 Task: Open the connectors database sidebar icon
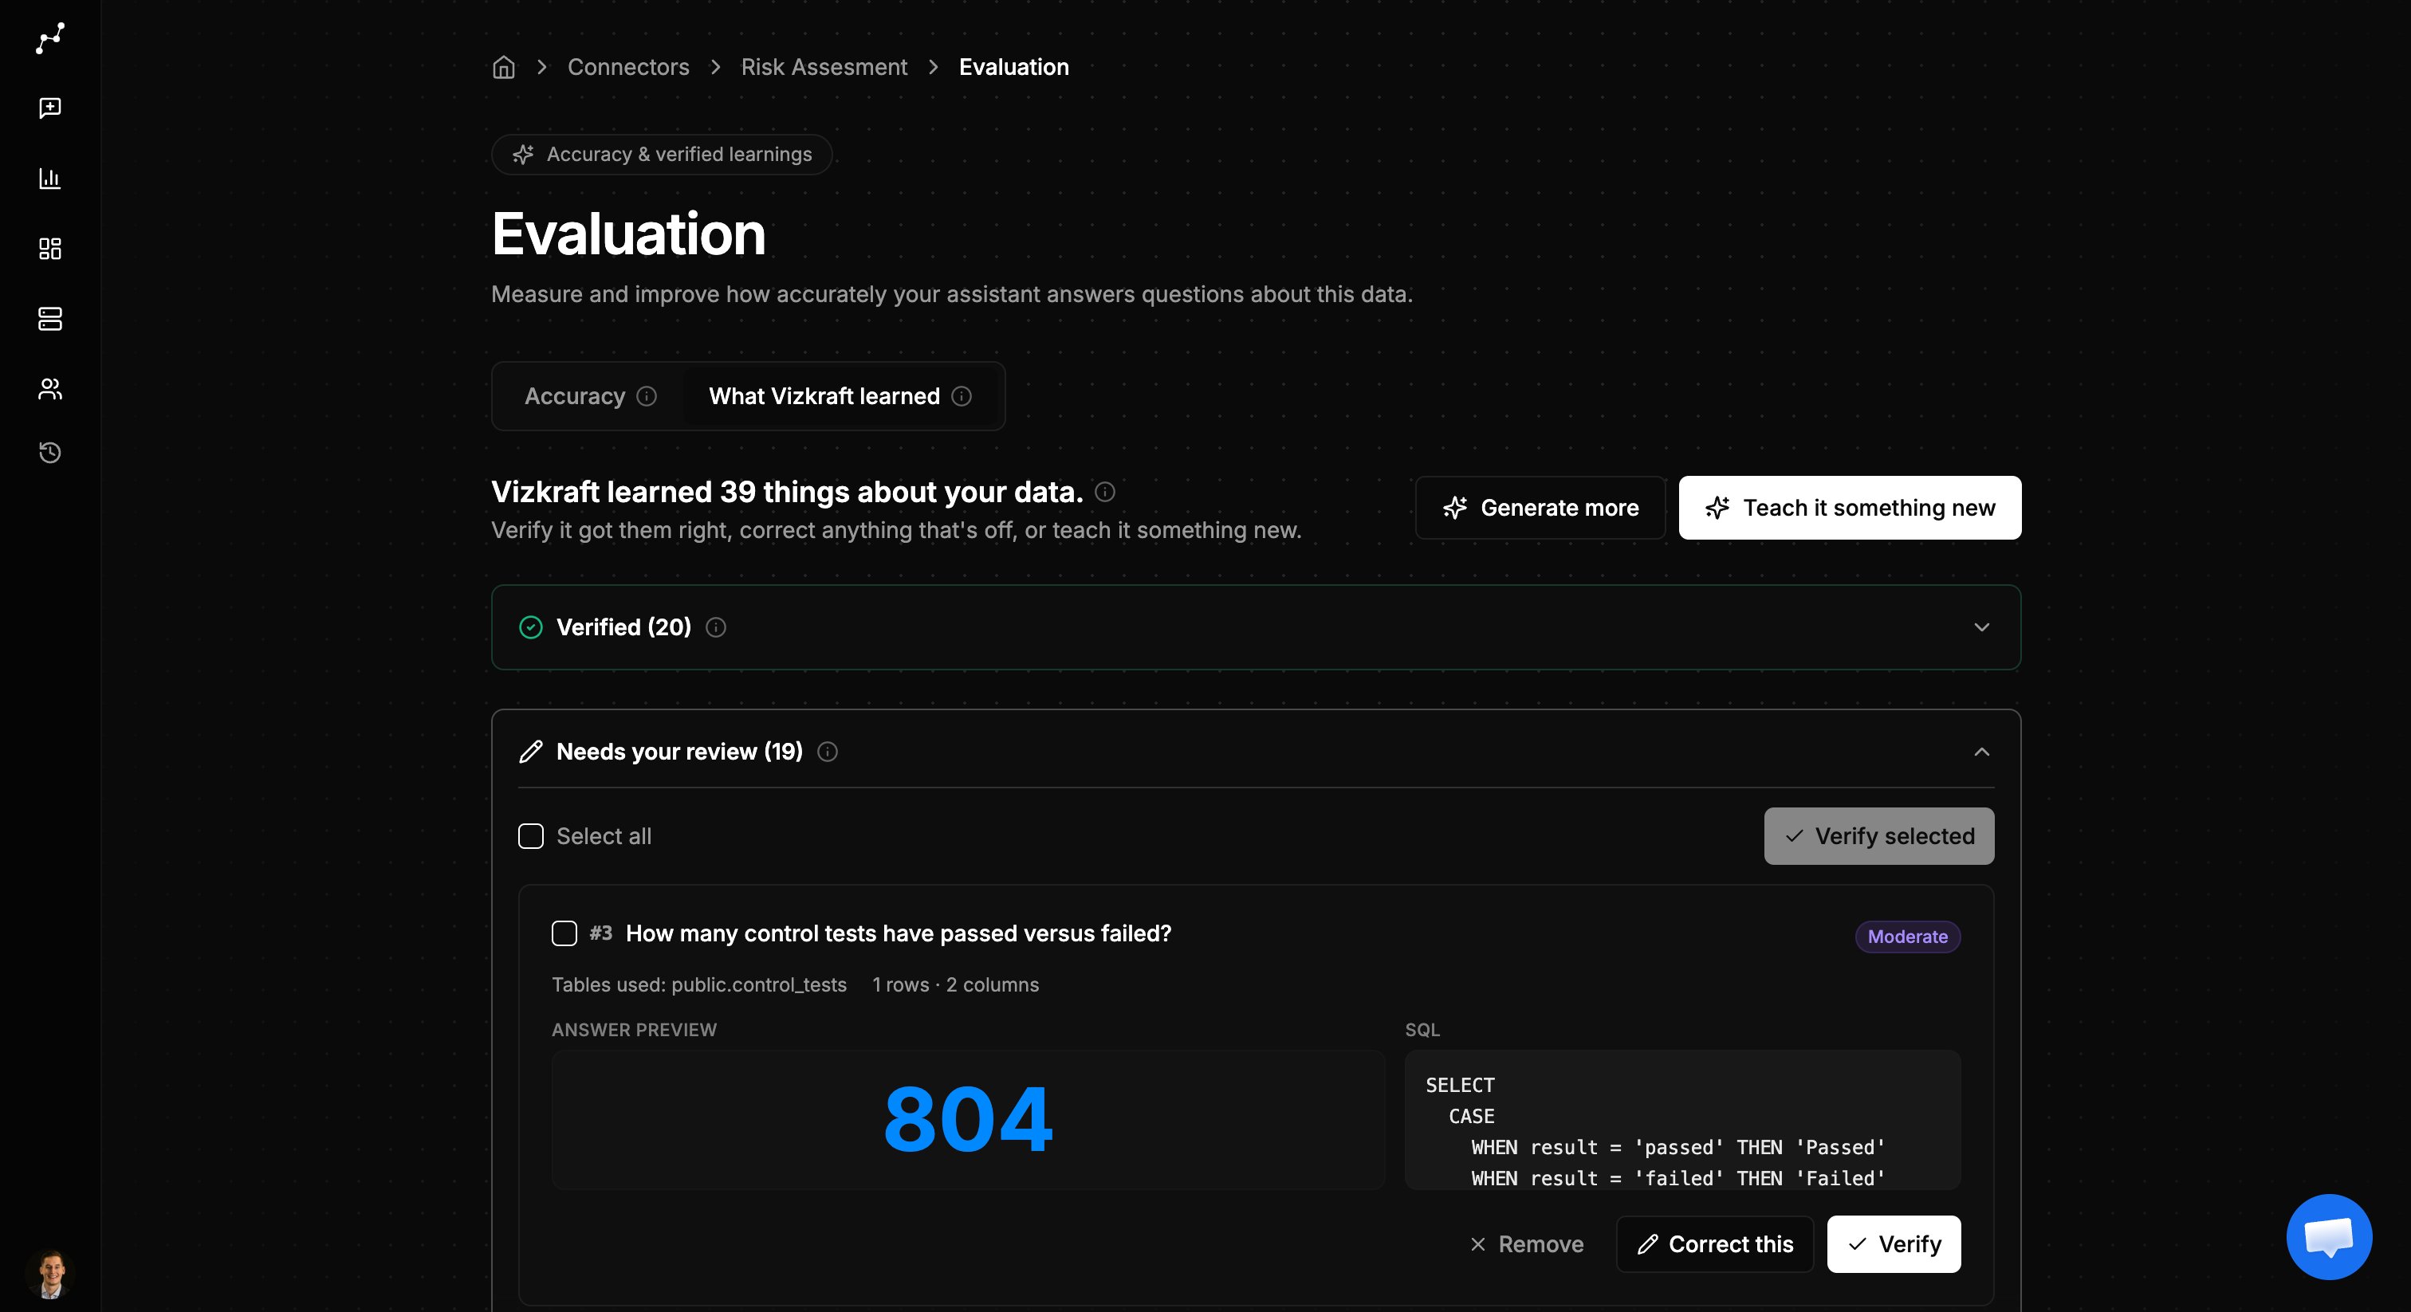(x=50, y=319)
